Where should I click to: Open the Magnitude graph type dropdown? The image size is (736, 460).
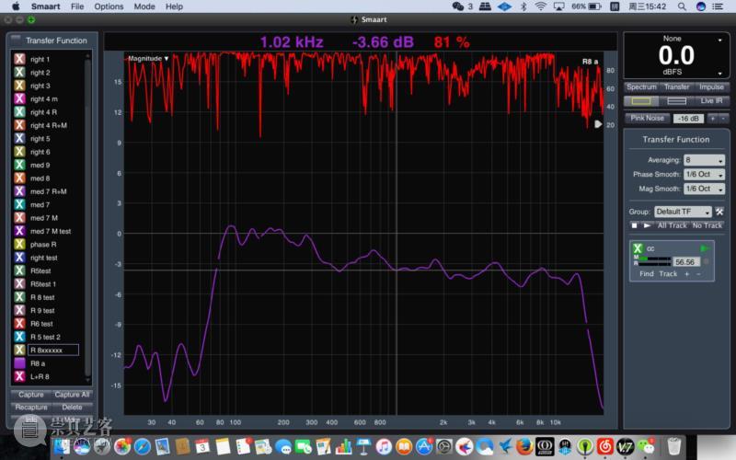pyautogui.click(x=148, y=59)
